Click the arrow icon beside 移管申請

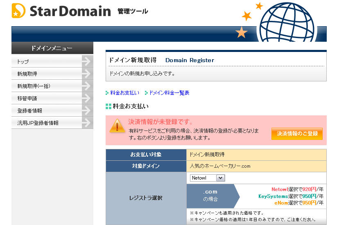click(x=87, y=98)
